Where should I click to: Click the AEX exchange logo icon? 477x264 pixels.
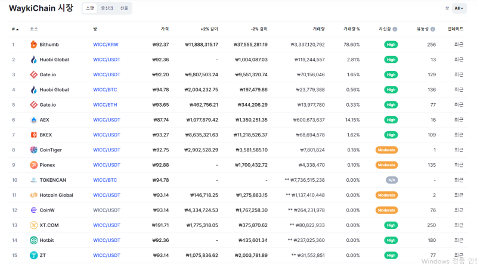click(x=33, y=120)
